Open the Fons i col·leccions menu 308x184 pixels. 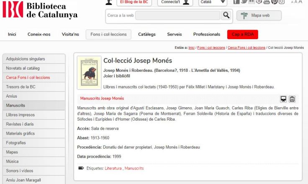pyautogui.click(x=108, y=34)
